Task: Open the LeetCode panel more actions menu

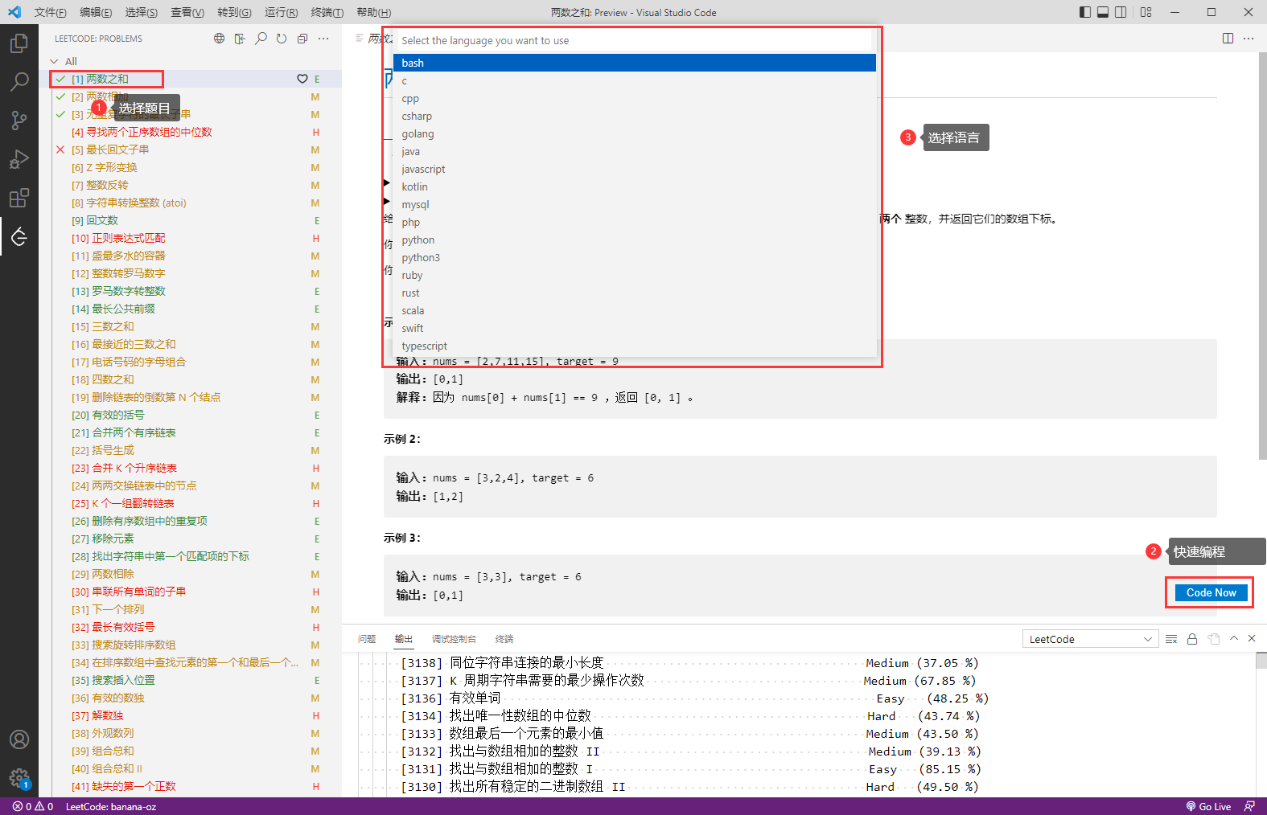Action: click(323, 39)
